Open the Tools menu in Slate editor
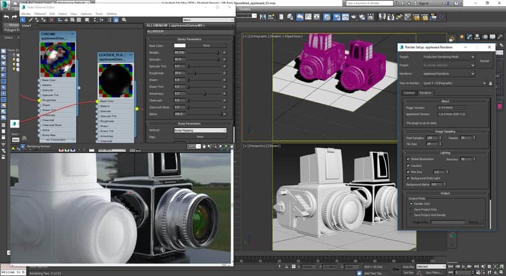Screen dimensions: 506x276 click(x=99, y=14)
